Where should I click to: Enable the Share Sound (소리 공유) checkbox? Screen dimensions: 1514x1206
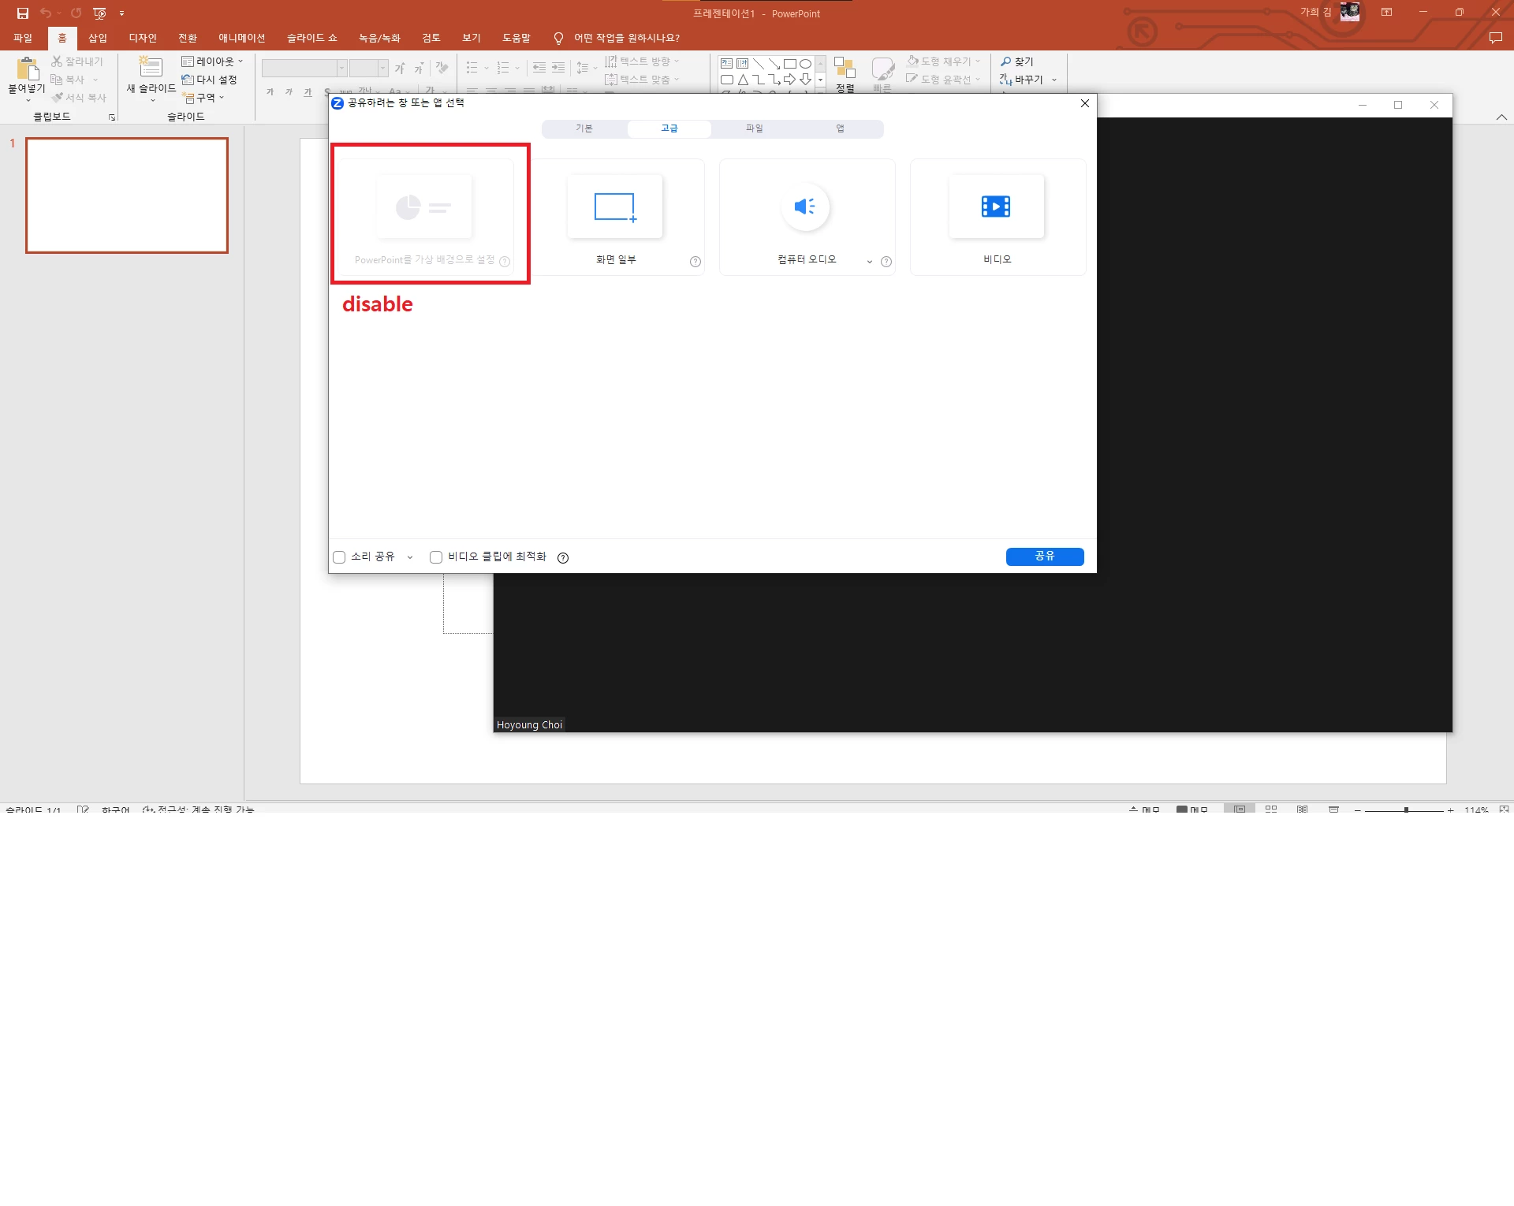coord(340,557)
